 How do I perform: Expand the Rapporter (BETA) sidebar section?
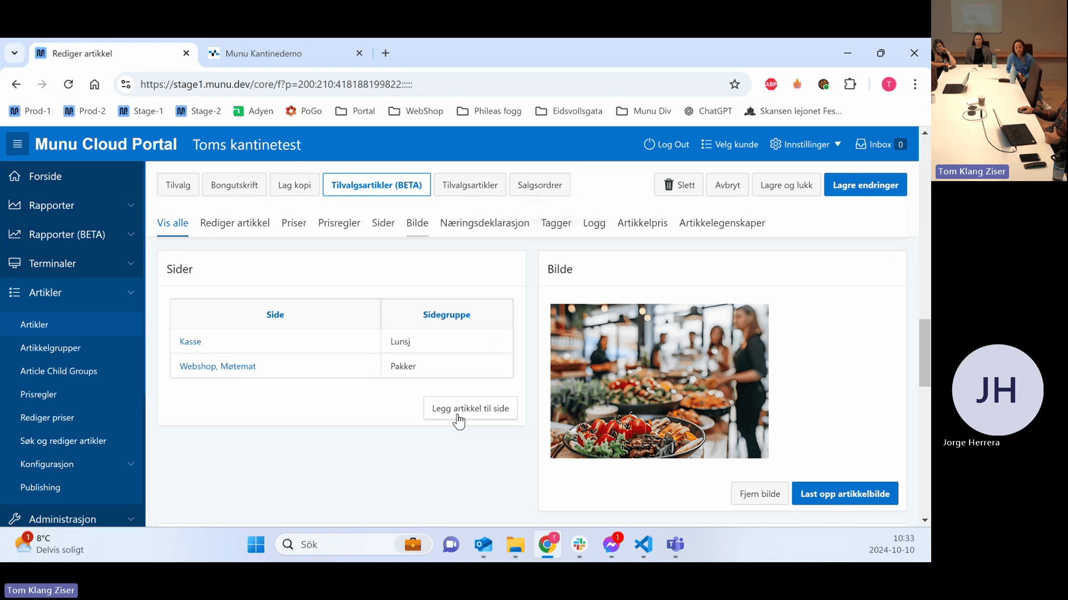[72, 234]
